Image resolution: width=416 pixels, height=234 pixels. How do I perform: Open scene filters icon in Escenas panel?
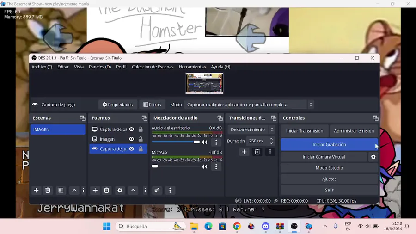coord(61,190)
